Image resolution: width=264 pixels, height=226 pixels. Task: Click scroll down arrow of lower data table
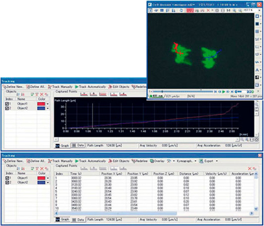[256, 209]
